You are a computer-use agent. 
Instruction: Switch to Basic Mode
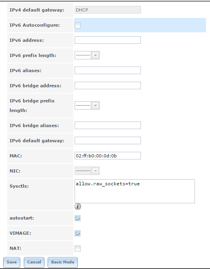63,262
